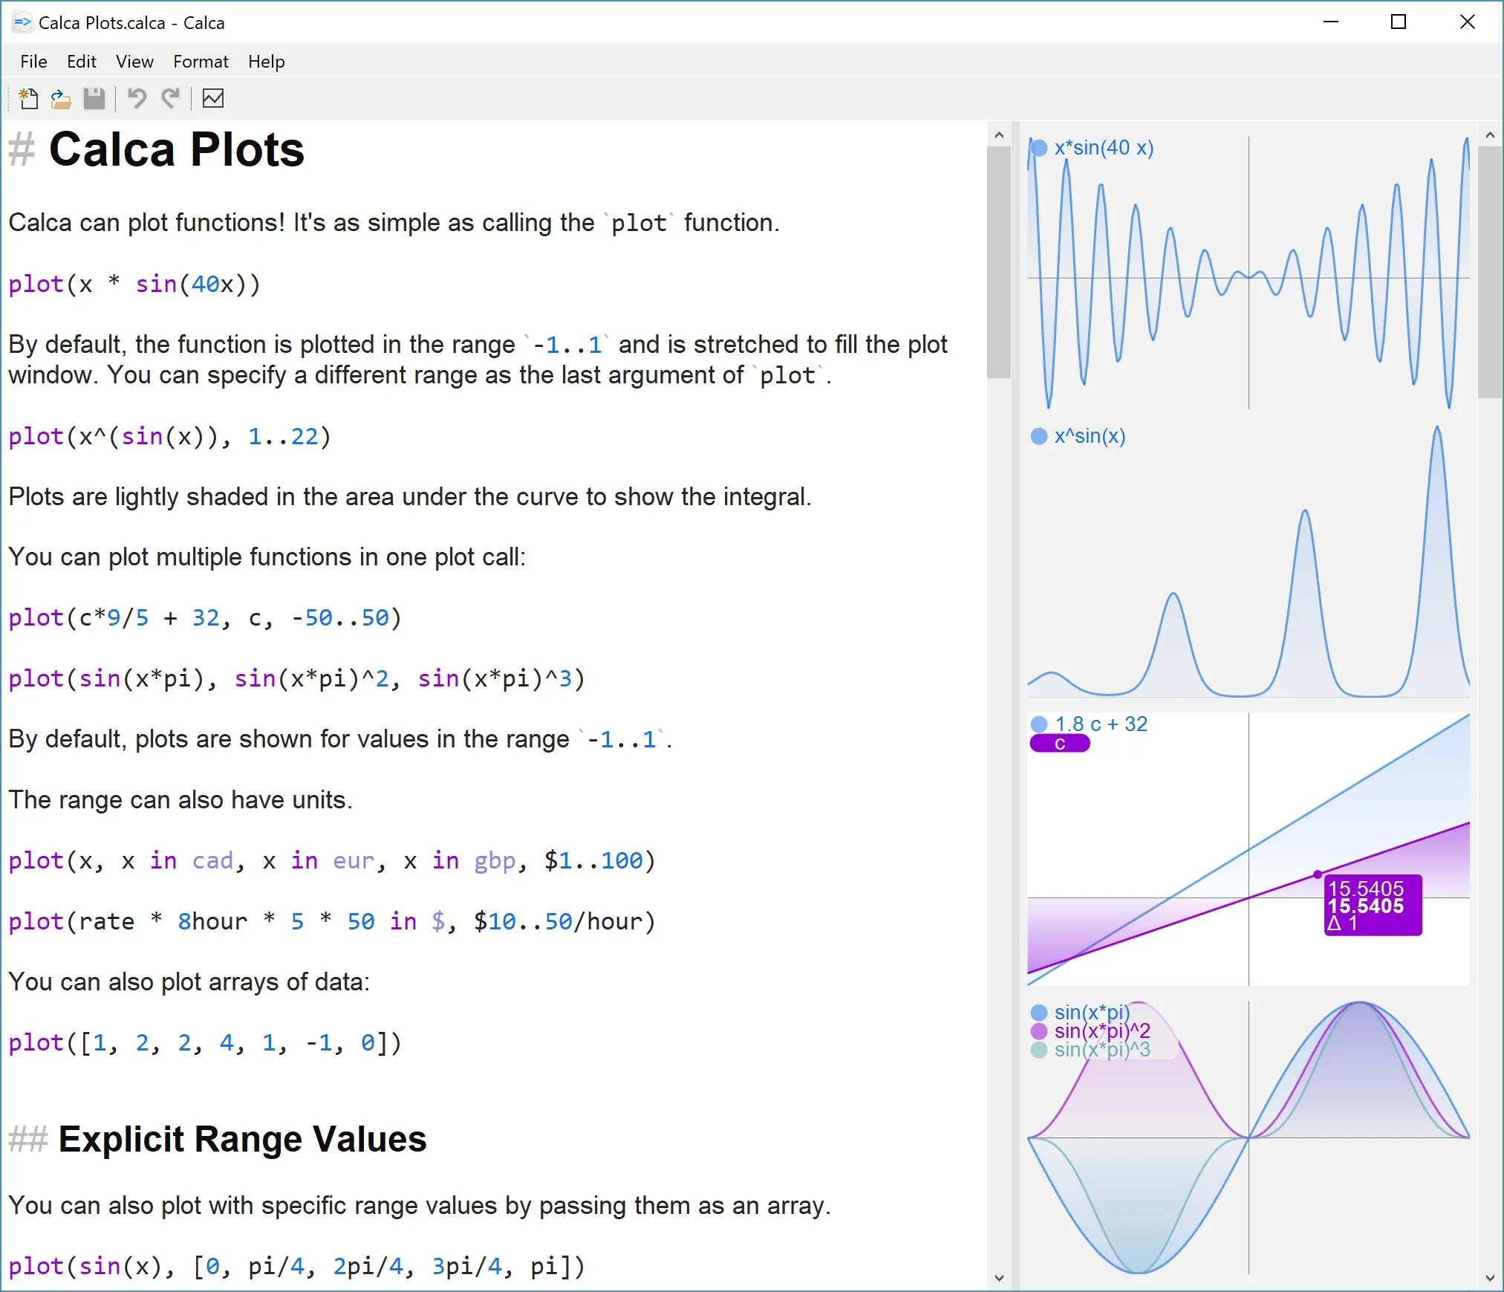Undo the last edit
Screen dimensions: 1504x1292
tap(137, 98)
